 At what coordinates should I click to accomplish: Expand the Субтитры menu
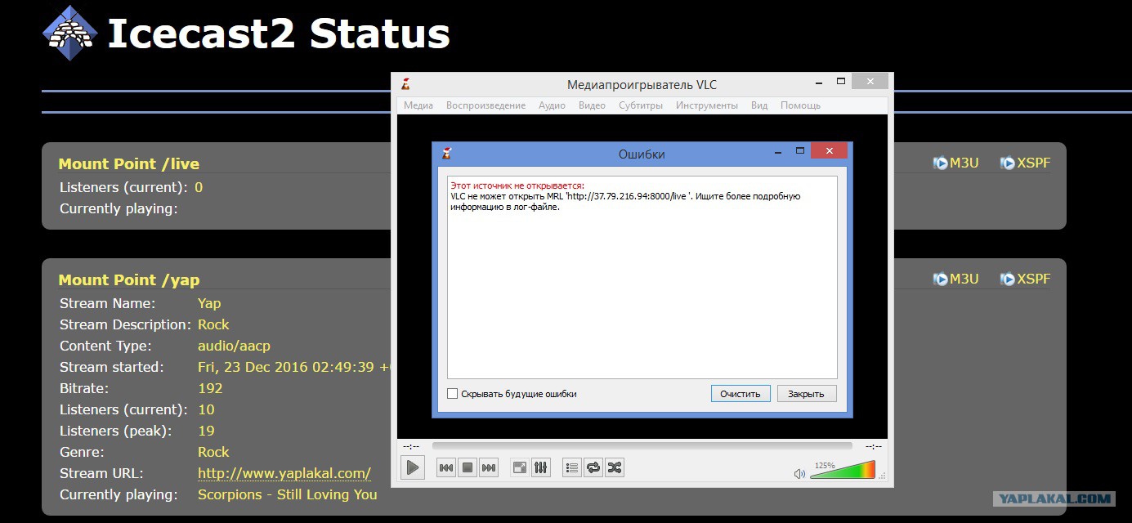(x=642, y=105)
